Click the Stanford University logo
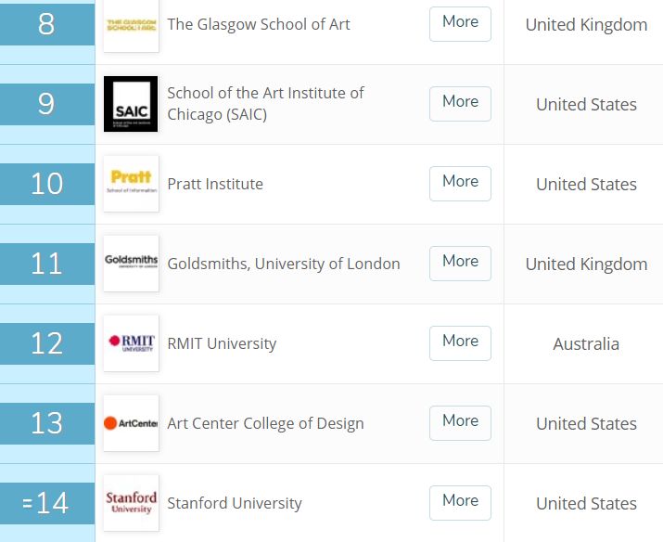 coord(131,503)
